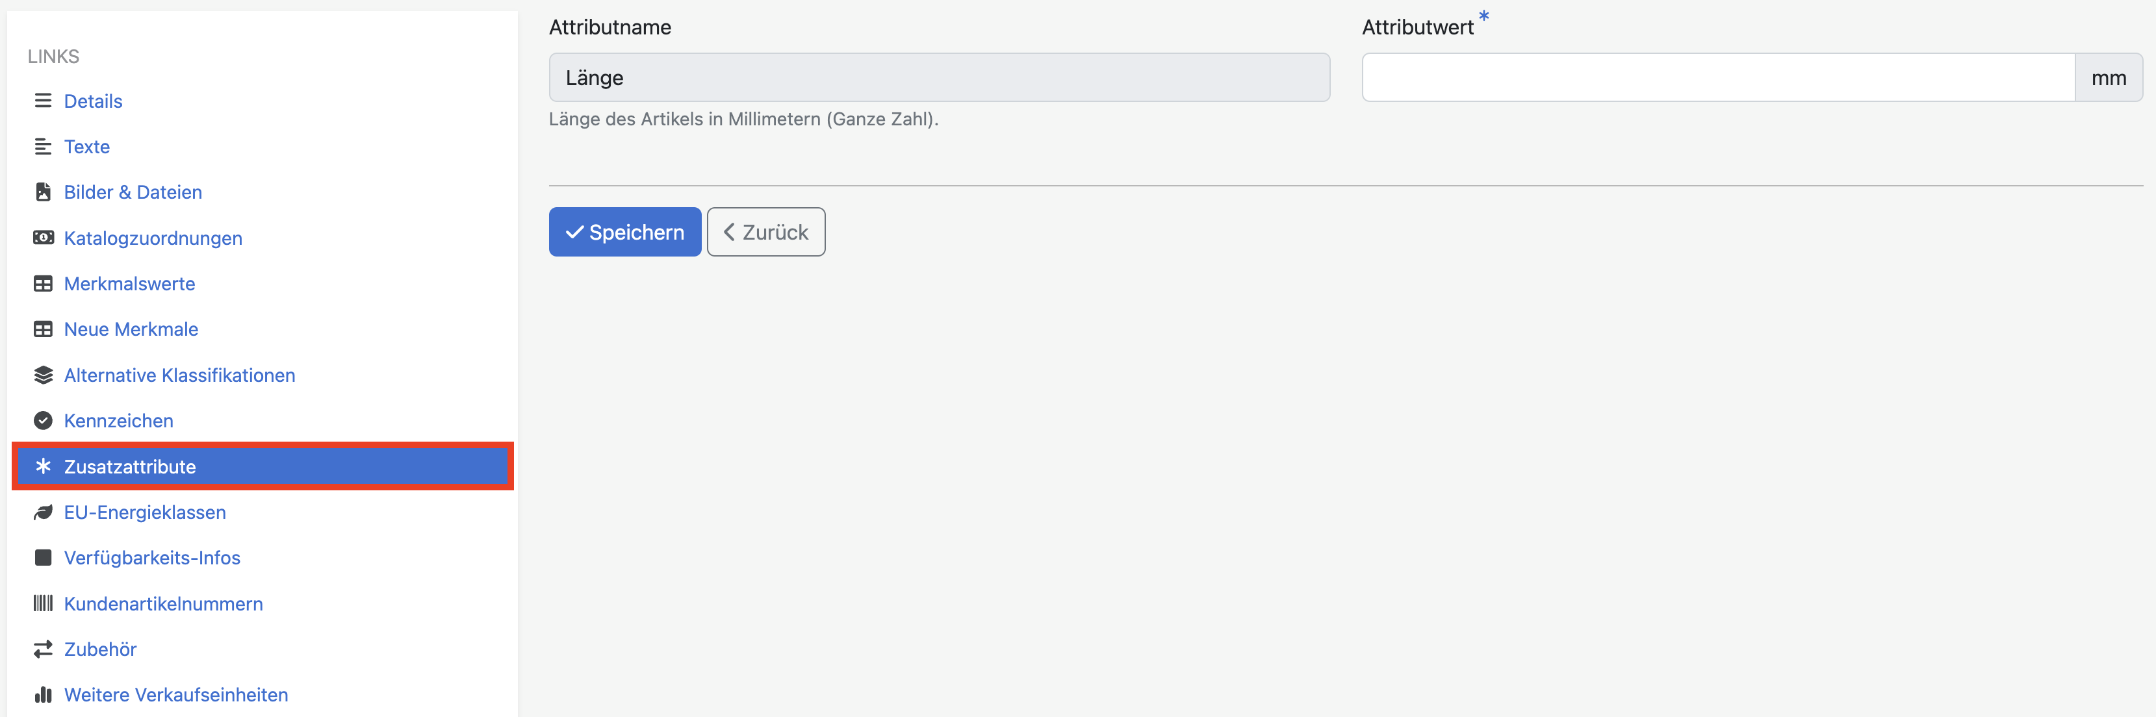Image resolution: width=2156 pixels, height=717 pixels.
Task: Click the Bilder & Dateien file icon
Action: 43,192
